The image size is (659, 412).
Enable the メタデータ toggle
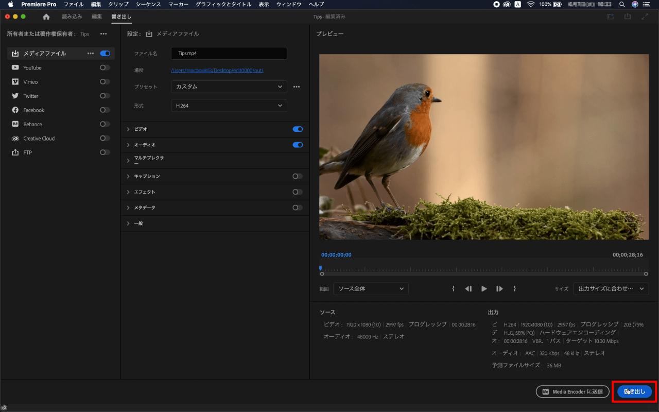click(298, 208)
